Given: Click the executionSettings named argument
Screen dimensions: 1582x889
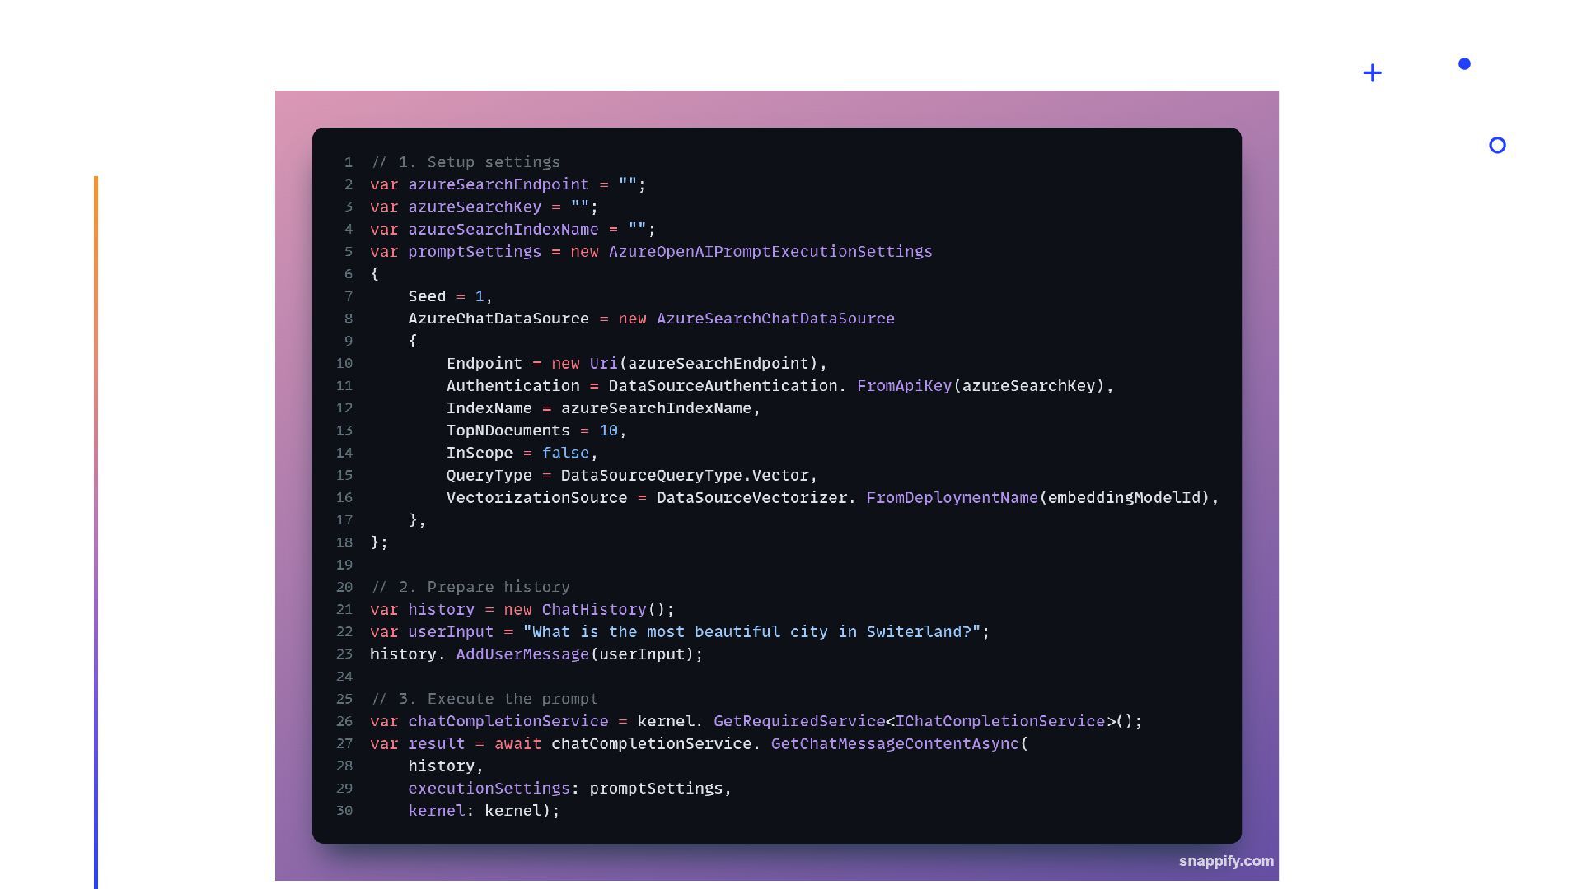Looking at the screenshot, I should point(489,789).
